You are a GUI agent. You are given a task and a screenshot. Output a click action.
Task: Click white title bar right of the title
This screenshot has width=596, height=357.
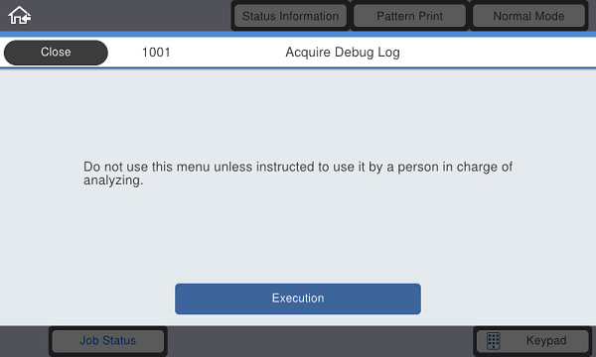[x=496, y=53]
